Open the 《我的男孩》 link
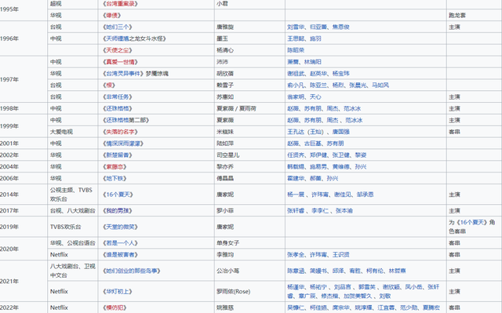 pyautogui.click(x=117, y=211)
